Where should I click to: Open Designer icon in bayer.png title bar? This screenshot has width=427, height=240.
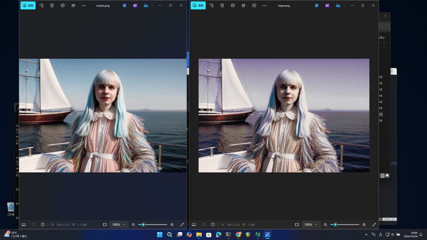coord(317,6)
